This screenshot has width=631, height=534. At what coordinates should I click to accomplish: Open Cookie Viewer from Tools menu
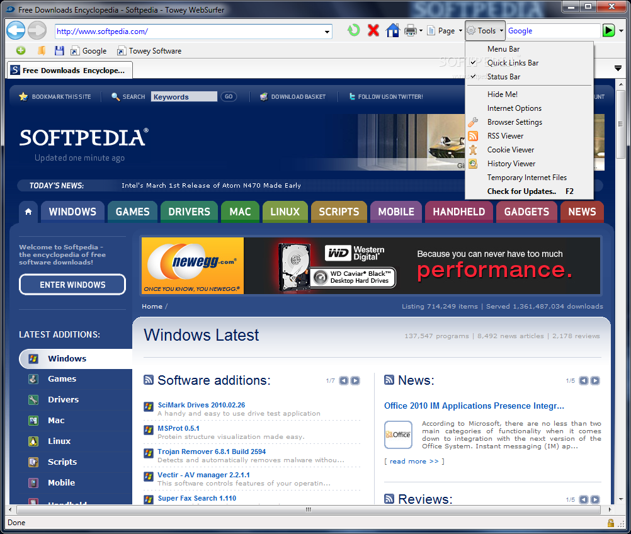[x=529, y=150]
